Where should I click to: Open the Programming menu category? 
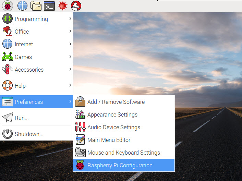pyautogui.click(x=37, y=19)
